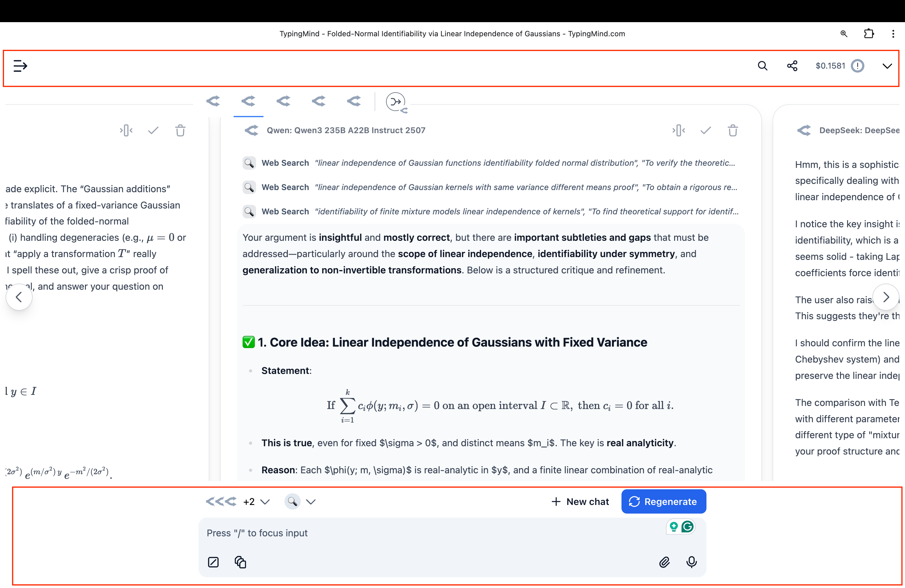Expand the plugins dropdown chevron beside magnifier

pos(311,502)
